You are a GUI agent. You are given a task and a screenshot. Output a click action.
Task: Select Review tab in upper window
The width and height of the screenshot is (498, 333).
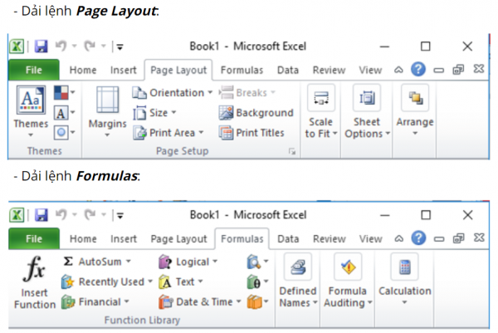[x=329, y=71]
